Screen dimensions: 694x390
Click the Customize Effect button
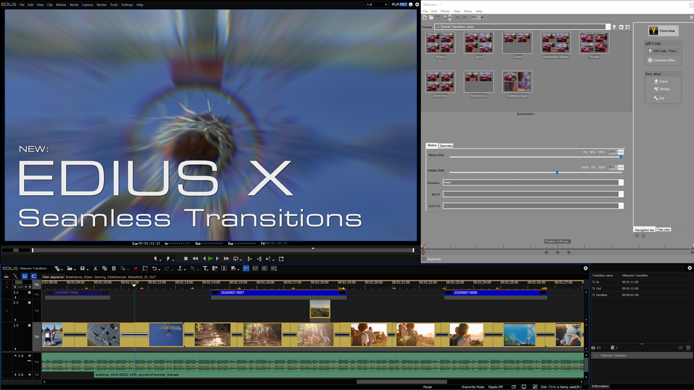(662, 60)
